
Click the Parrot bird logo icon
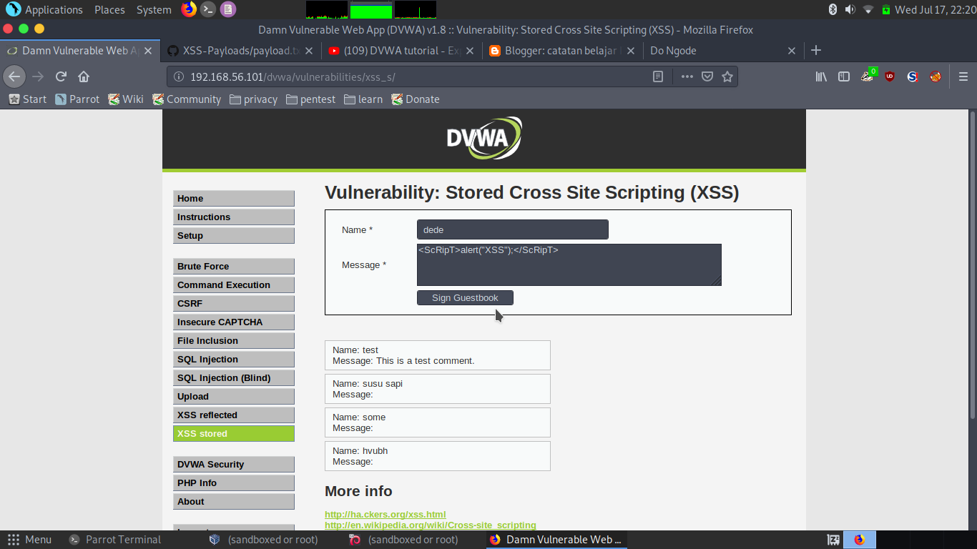(13, 9)
